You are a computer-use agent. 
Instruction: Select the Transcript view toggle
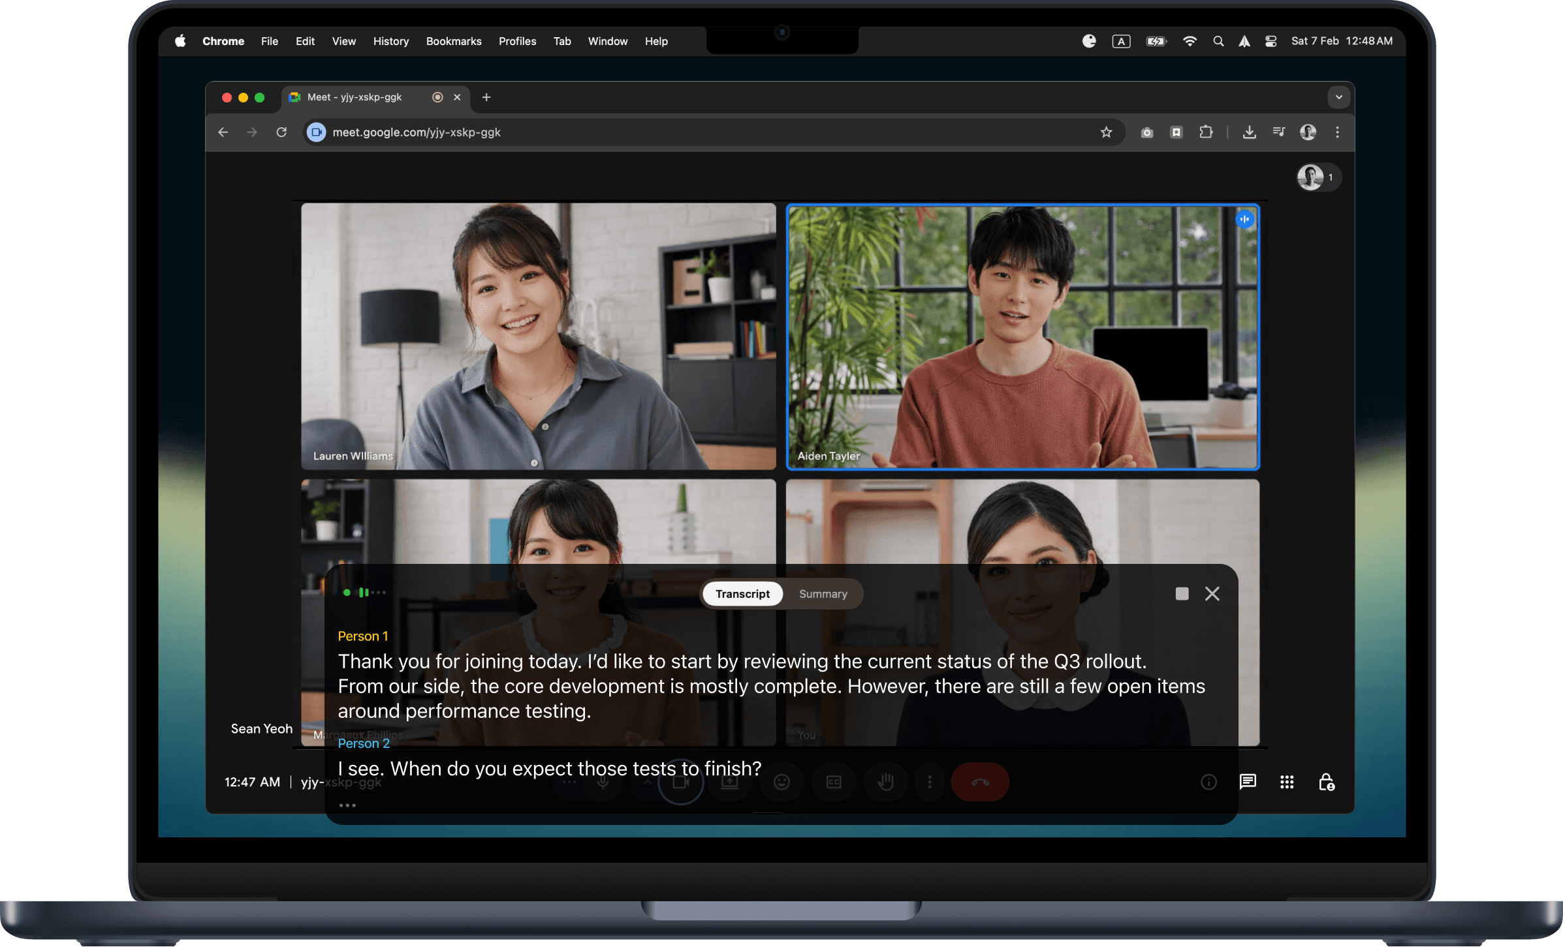742,594
